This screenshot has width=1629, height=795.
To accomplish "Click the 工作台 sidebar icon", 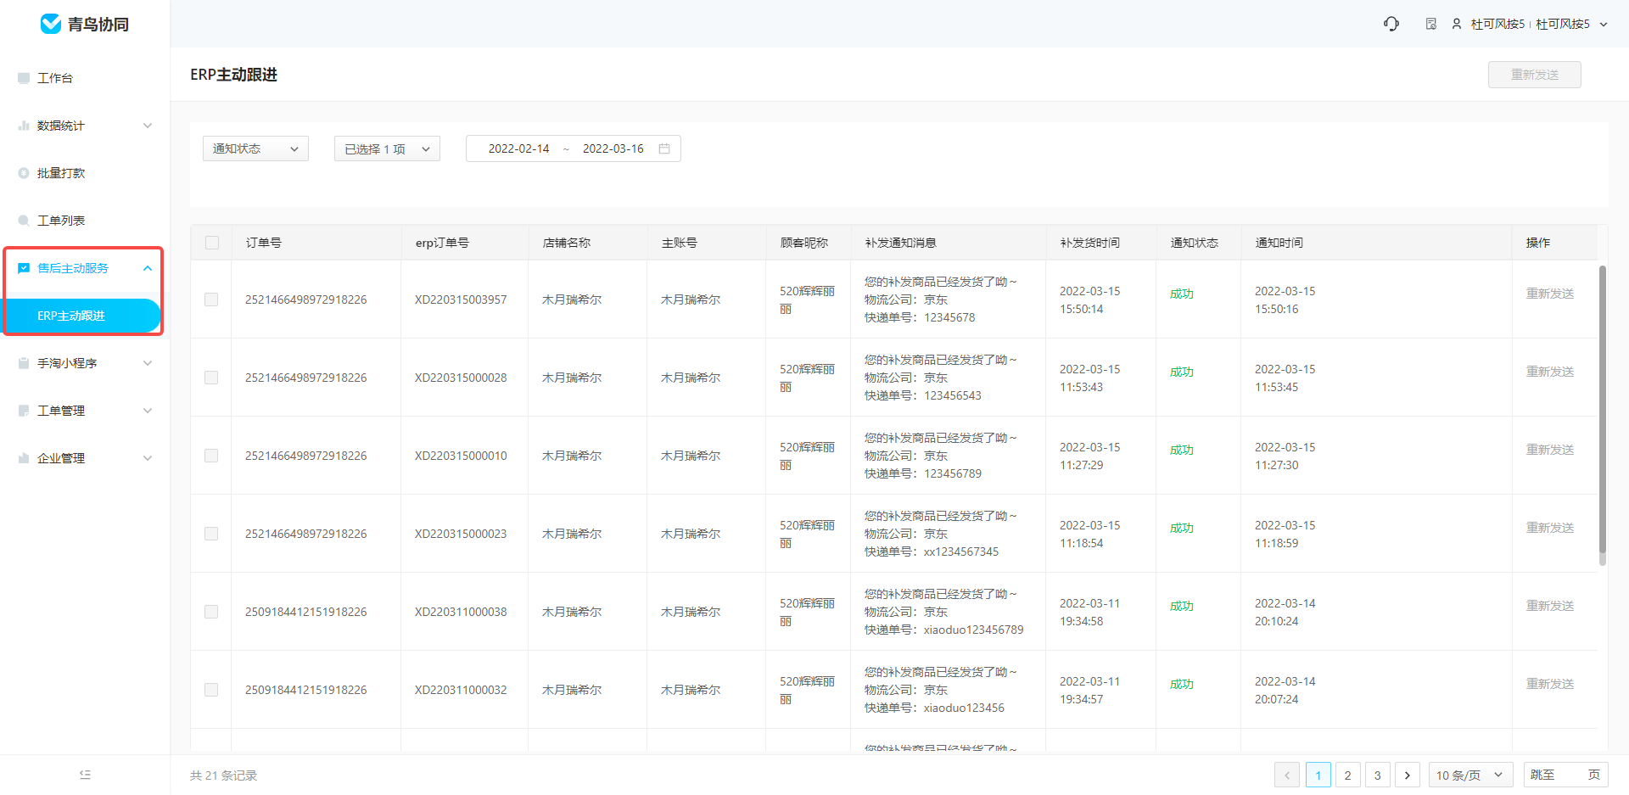I will coord(24,78).
